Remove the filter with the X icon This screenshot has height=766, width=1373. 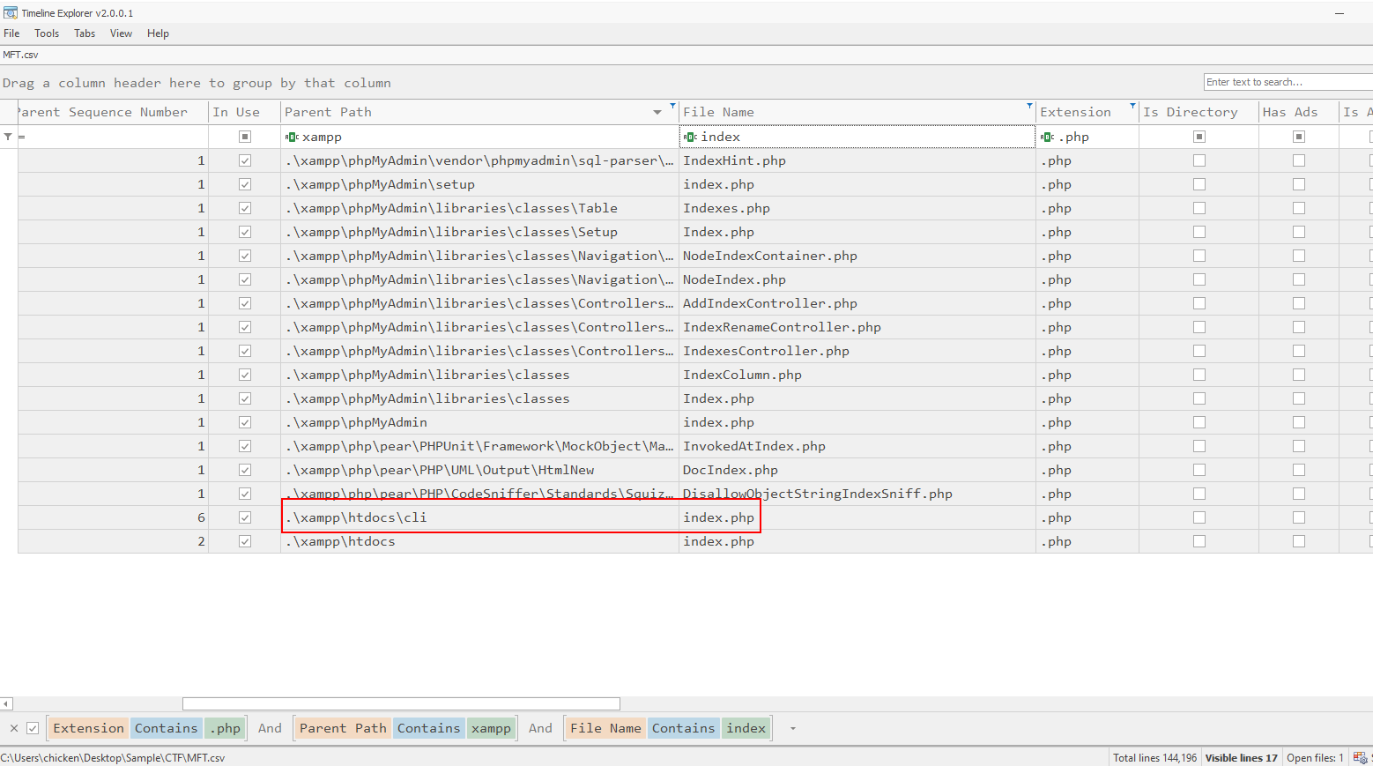click(x=14, y=728)
